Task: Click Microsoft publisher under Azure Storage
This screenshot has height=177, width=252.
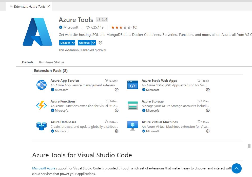Action: click(x=152, y=111)
